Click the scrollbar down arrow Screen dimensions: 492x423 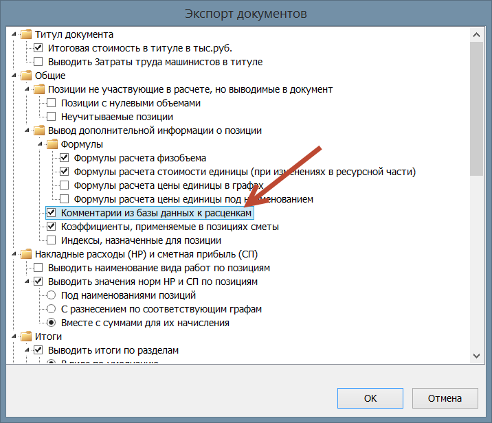tap(476, 355)
